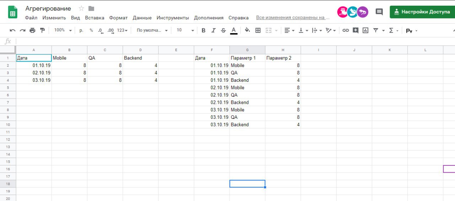The height and width of the screenshot is (201, 455).
Task: Click the Redo arrow icon
Action: point(22,31)
